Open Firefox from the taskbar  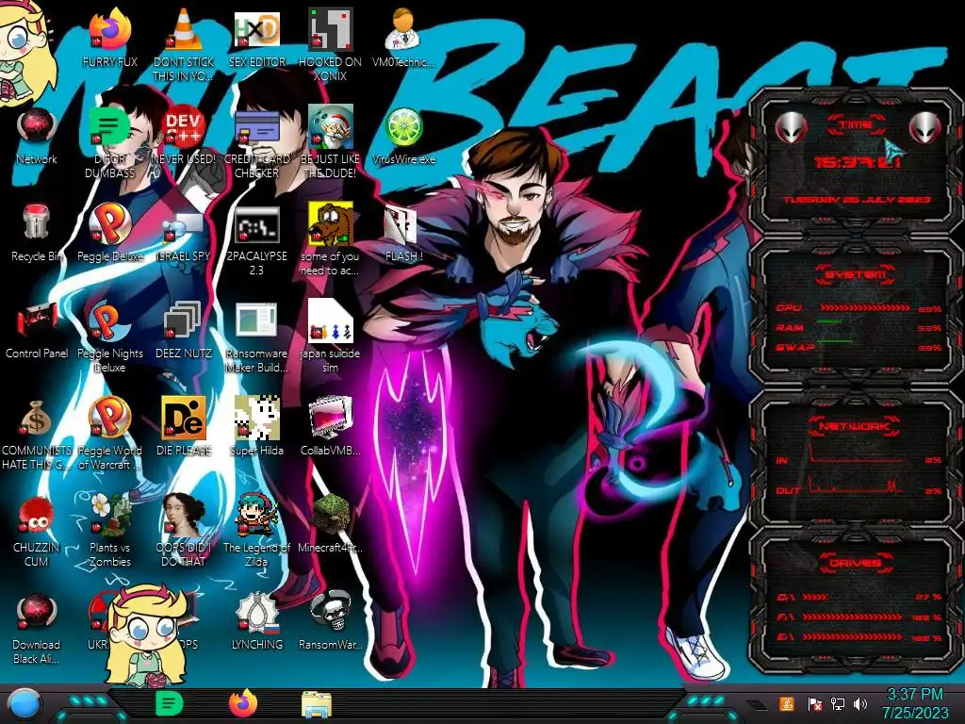[243, 703]
